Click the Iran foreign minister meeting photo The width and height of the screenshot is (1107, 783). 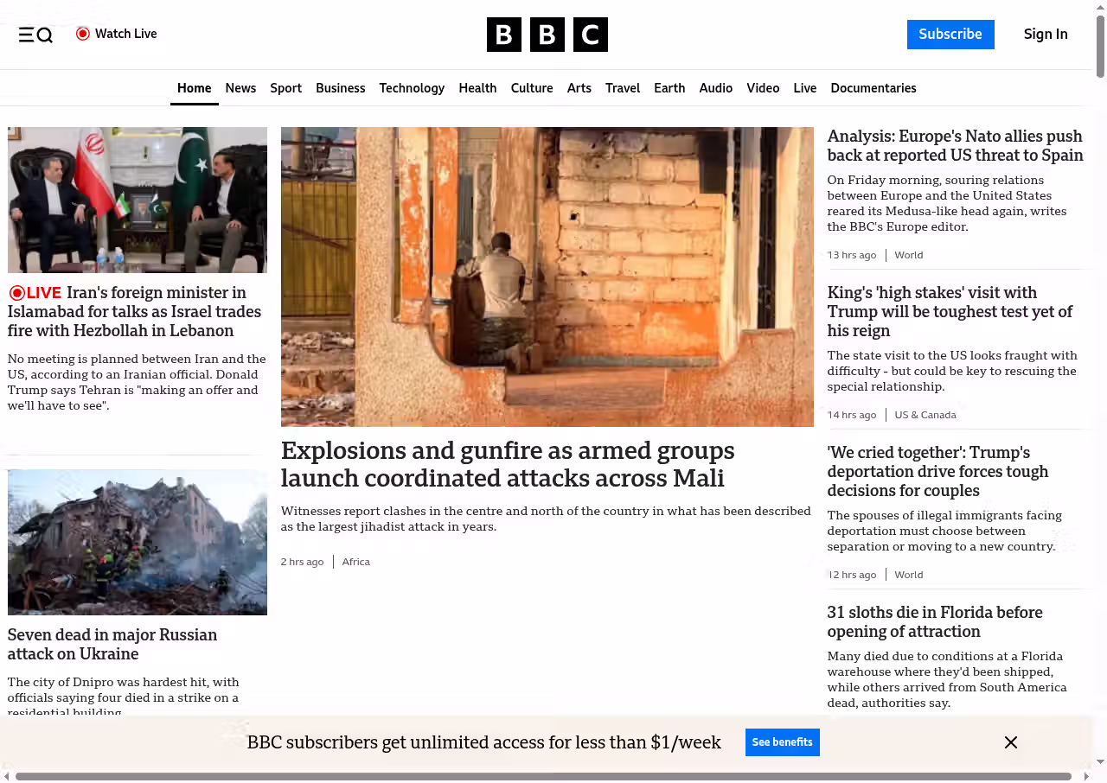coord(138,200)
